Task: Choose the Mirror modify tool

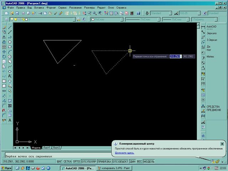Action: (4, 37)
